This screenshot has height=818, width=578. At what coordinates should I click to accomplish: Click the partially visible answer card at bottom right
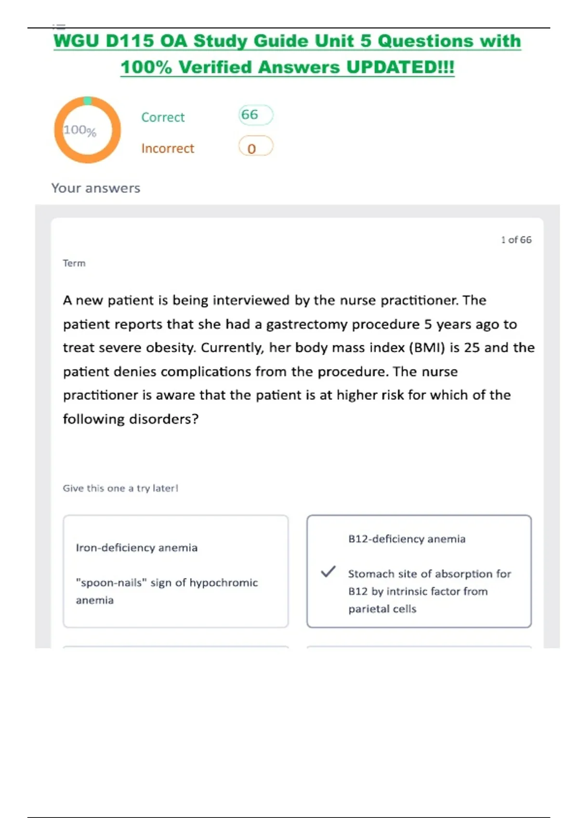(419, 647)
